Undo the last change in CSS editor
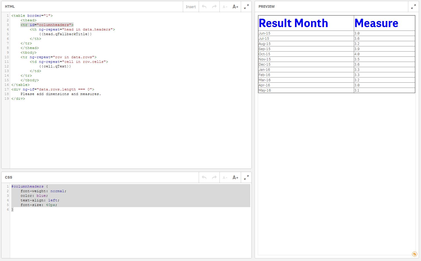The height and width of the screenshot is (261, 421). click(x=204, y=177)
